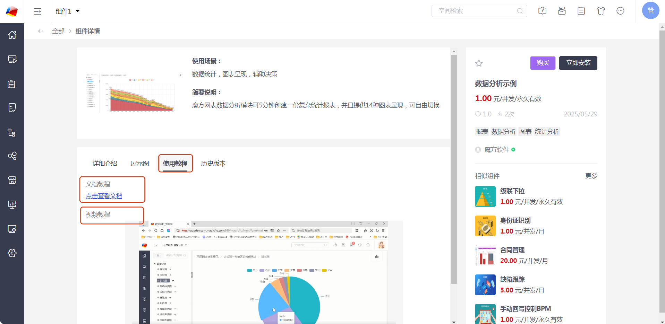
Task: Open the chat bubble icon in header
Action: click(620, 11)
